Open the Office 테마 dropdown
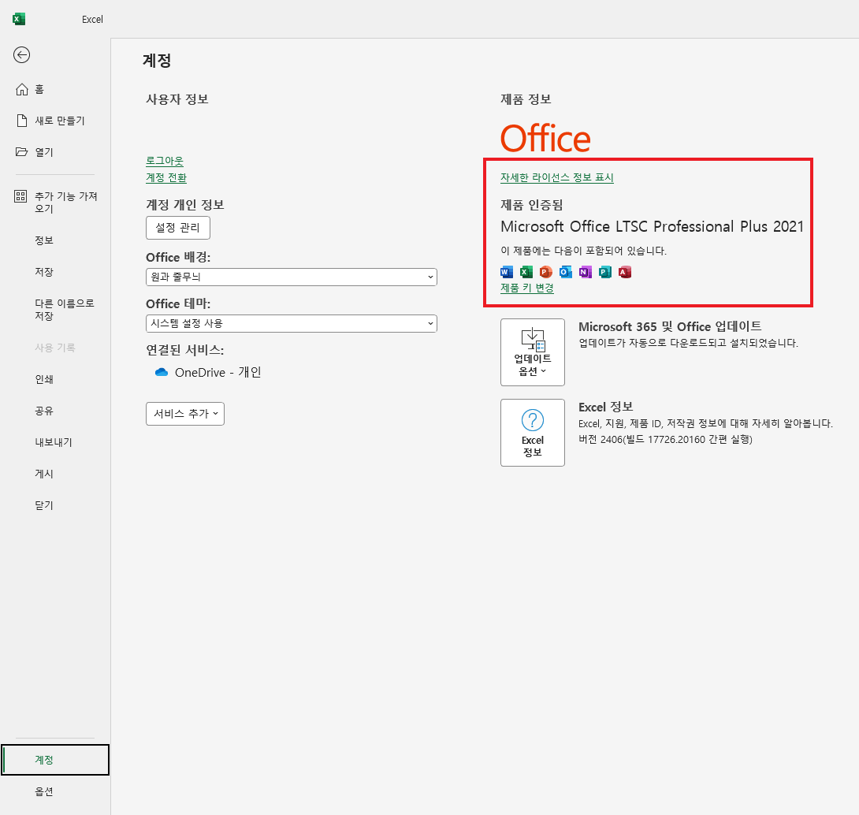This screenshot has height=815, width=859. (x=292, y=323)
